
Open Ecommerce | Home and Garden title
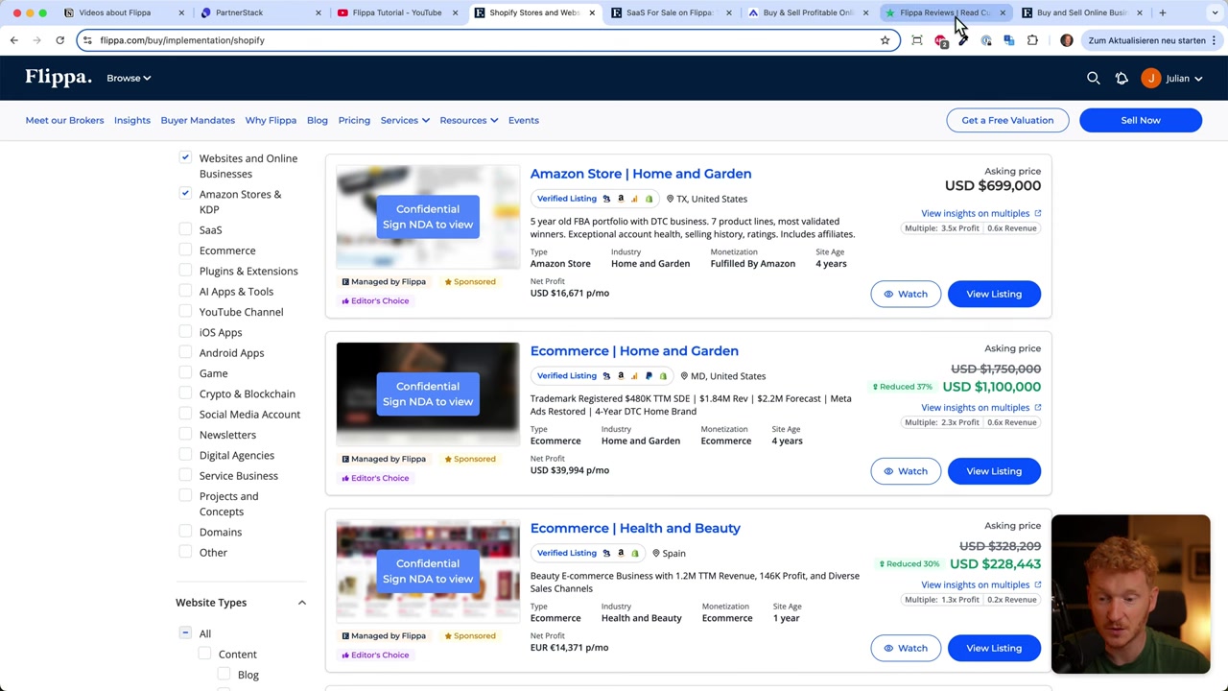[x=634, y=351]
